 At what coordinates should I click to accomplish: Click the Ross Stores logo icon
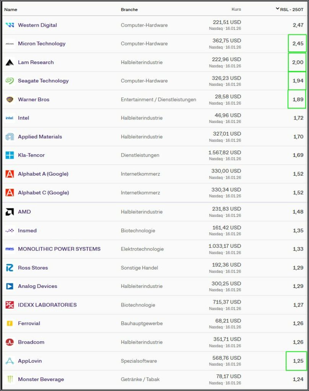tap(10, 268)
